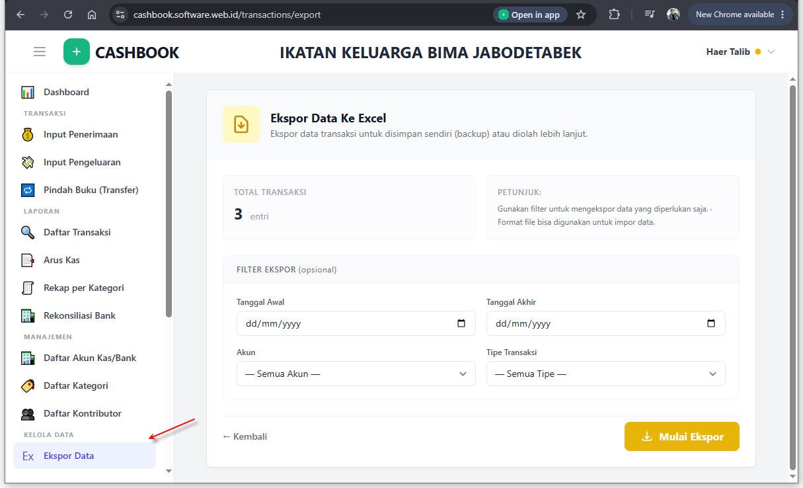803x488 pixels.
Task: Click the TOTAL TRANSAKSI count '3 entri'
Action: pyautogui.click(x=251, y=215)
